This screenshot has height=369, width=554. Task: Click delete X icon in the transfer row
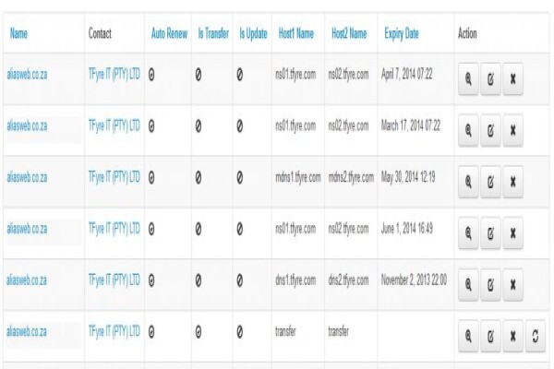pyautogui.click(x=512, y=336)
